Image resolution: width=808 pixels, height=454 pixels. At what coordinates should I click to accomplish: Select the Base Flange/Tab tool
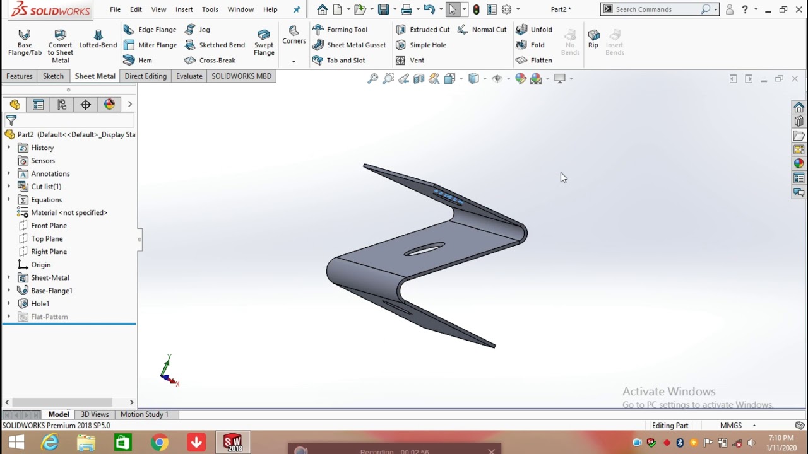point(25,42)
